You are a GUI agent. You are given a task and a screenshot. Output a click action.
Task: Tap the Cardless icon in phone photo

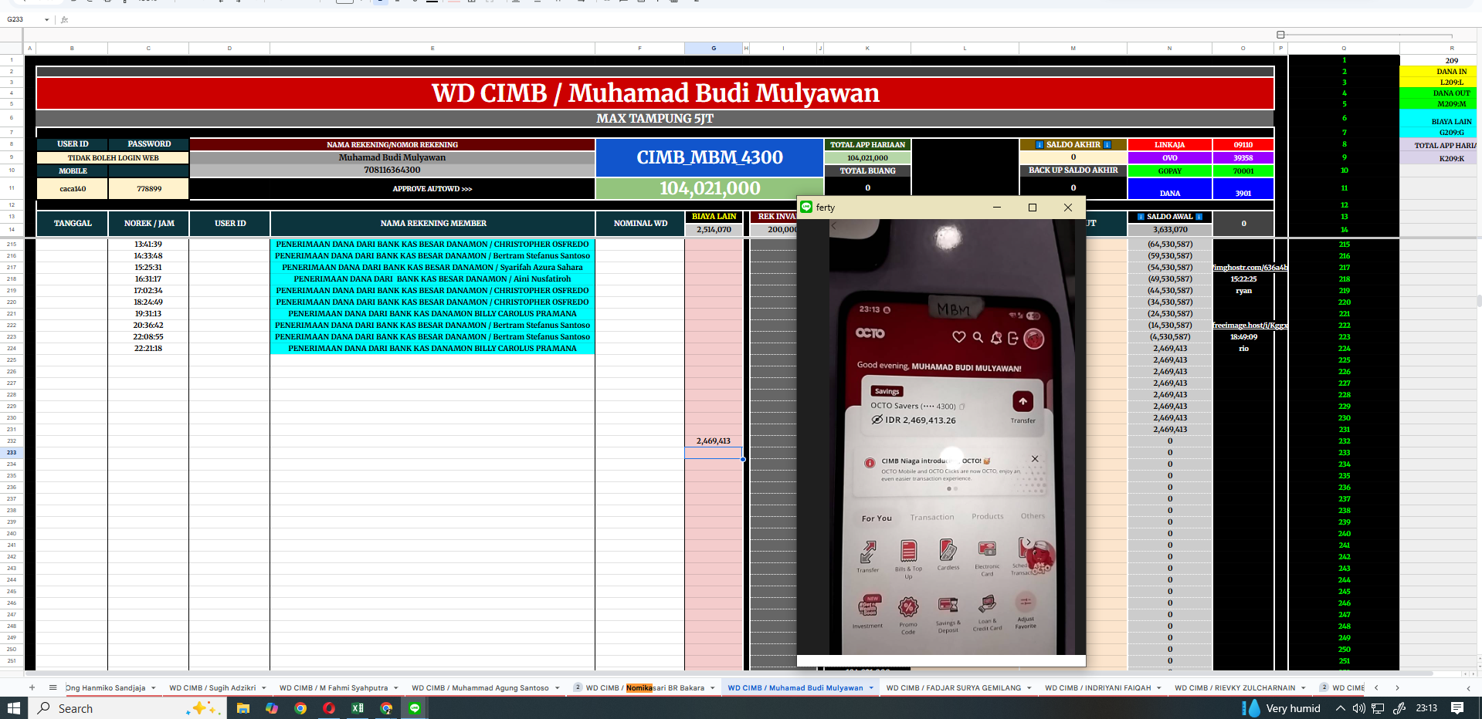click(x=948, y=550)
